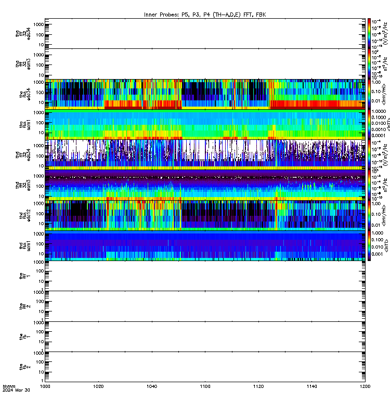Click the 1040 time tick label
This screenshot has height=416, width=390.
click(152, 386)
